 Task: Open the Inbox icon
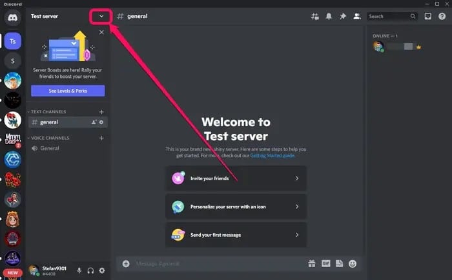tap(427, 16)
